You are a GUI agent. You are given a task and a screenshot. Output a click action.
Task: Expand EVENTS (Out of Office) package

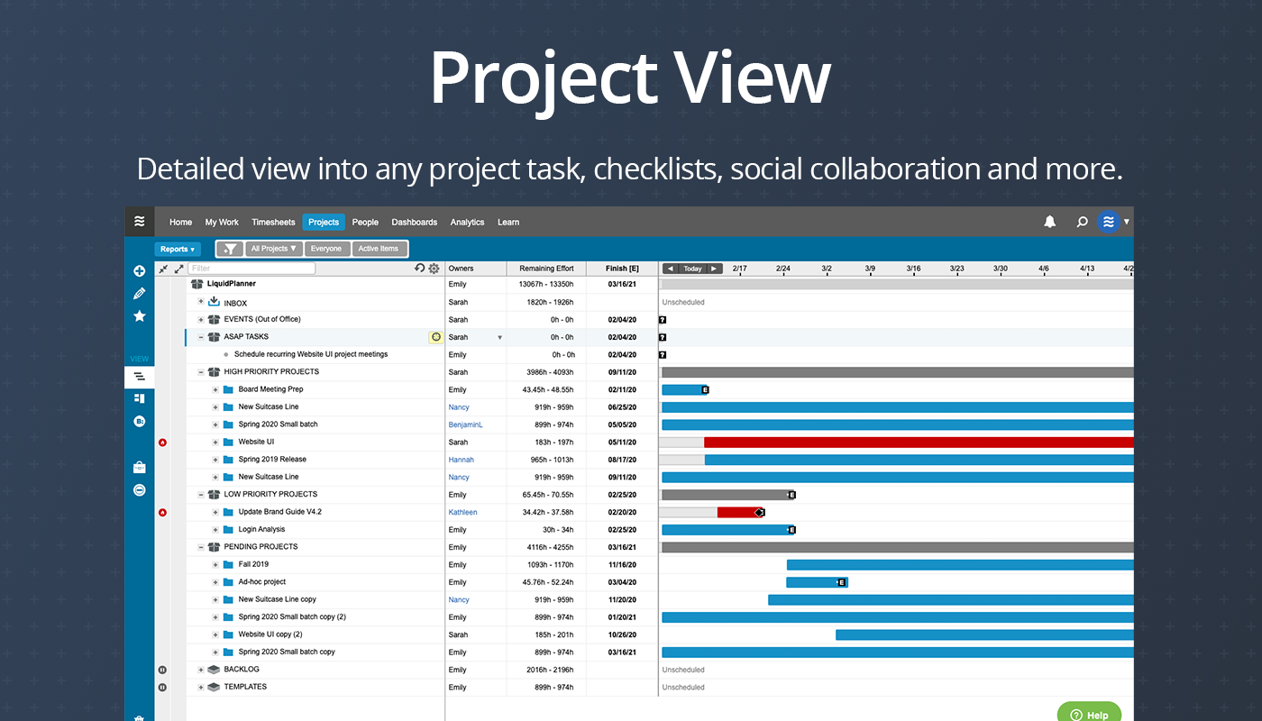tap(201, 319)
